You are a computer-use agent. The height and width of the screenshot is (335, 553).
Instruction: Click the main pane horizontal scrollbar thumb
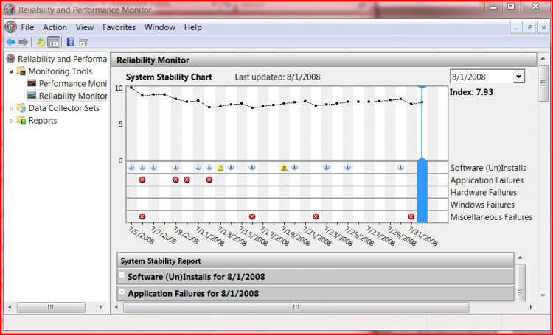coord(296,307)
